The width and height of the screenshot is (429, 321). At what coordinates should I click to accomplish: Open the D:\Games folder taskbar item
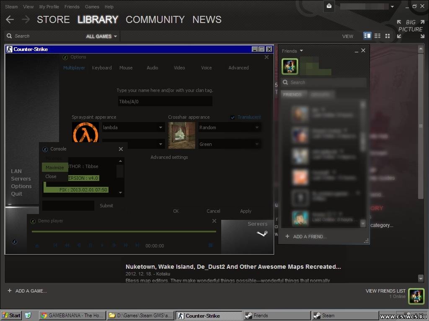pos(140,316)
